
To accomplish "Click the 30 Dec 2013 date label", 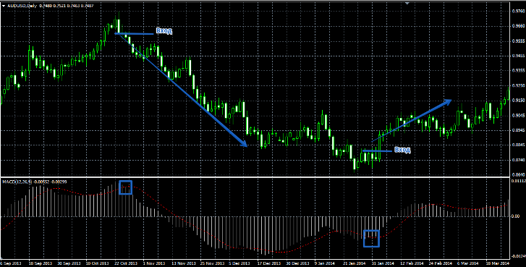I will pos(297,264).
